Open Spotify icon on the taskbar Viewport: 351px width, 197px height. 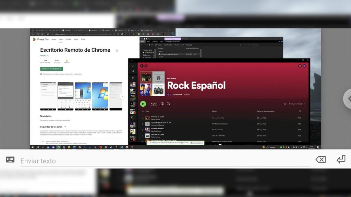tap(58, 147)
